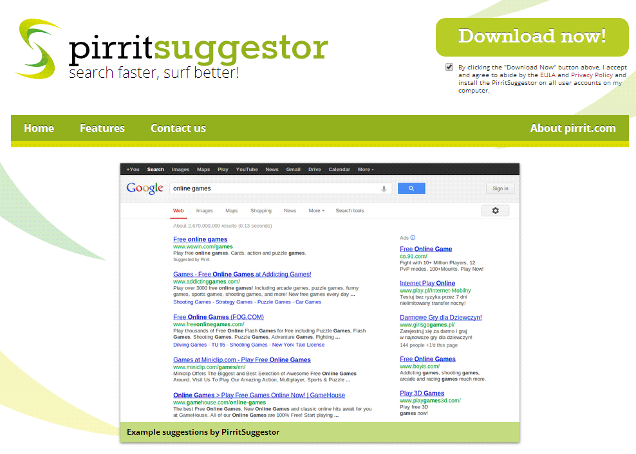Click the 'Shooting Games' sitelink under addictinggames
636x454 pixels.
pos(192,302)
